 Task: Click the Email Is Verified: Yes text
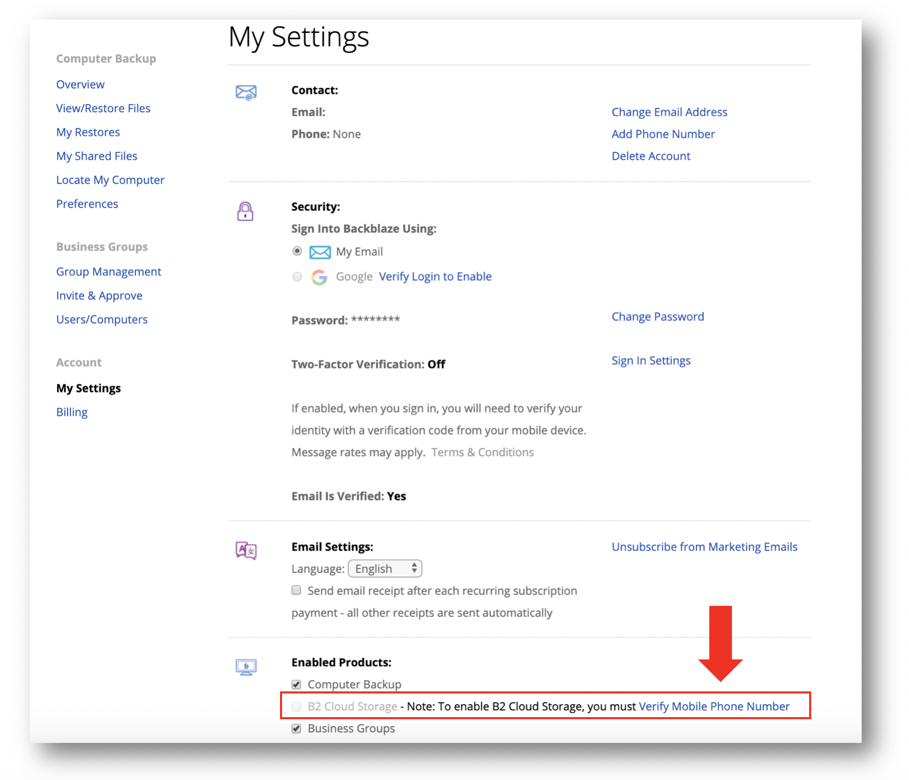(x=348, y=496)
